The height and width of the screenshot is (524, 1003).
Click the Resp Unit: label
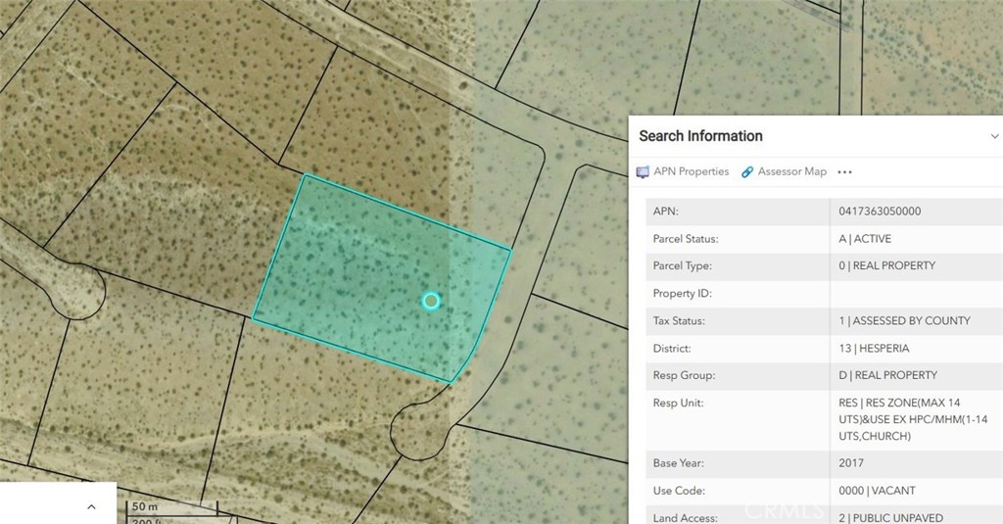pyautogui.click(x=678, y=404)
